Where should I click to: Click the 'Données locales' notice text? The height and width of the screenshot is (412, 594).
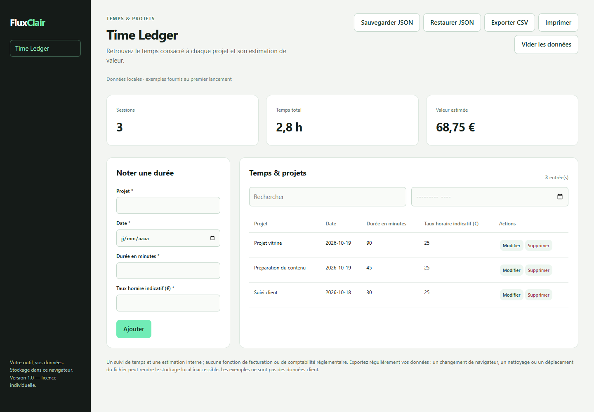[169, 79]
